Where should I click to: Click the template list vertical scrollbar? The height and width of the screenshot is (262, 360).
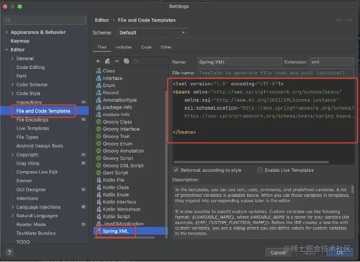[x=166, y=164]
